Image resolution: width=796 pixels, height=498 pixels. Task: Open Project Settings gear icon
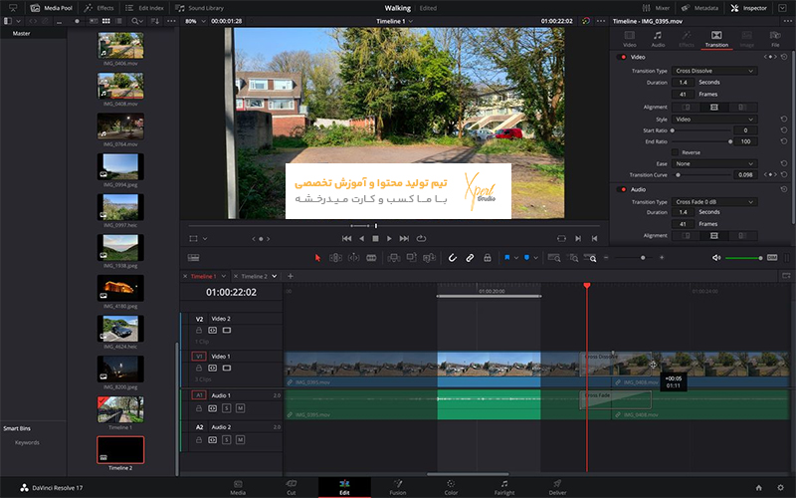tap(780, 488)
